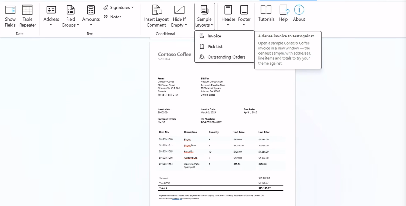Viewport: 406px width, 206px height.
Task: Expand the Field Groups chevron
Action: 78,25
